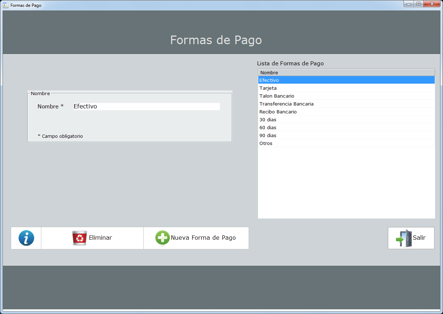
Task: Select Efectivo in the payment list
Action: click(x=346, y=80)
